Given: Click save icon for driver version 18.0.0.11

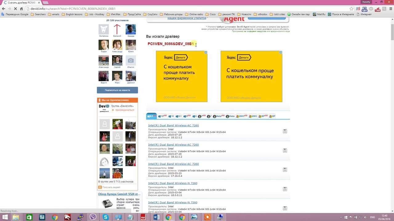Looking at the screenshot, I should [x=285, y=189].
